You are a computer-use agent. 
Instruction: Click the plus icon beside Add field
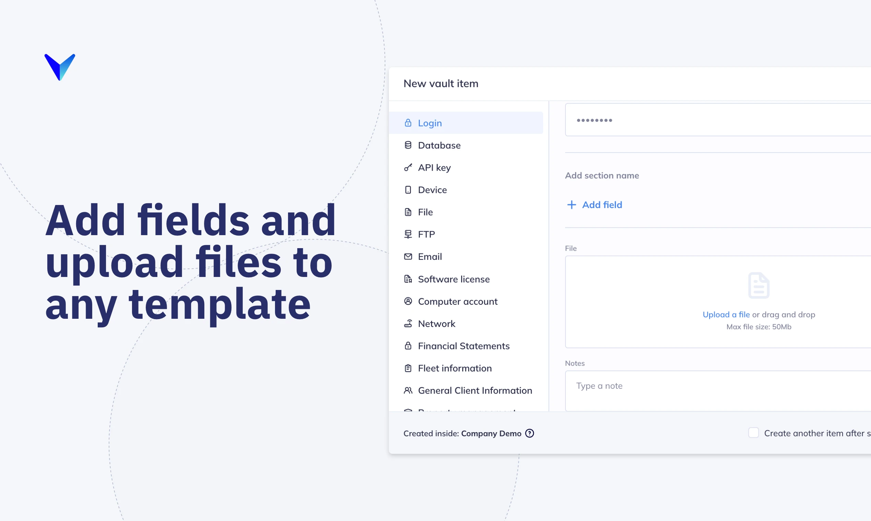click(x=571, y=205)
